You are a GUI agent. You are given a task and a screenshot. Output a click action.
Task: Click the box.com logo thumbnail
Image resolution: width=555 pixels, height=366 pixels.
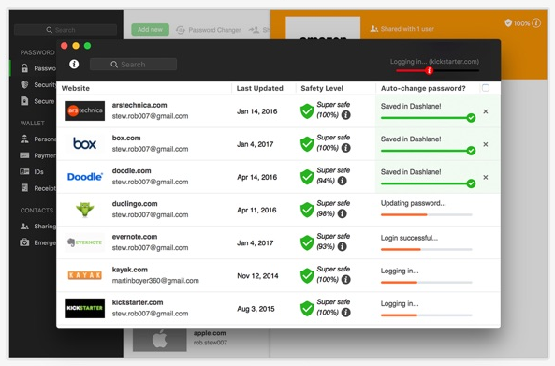click(84, 144)
